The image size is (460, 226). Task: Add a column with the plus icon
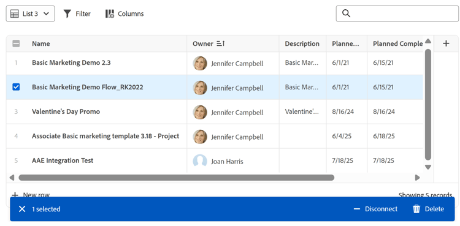point(446,43)
